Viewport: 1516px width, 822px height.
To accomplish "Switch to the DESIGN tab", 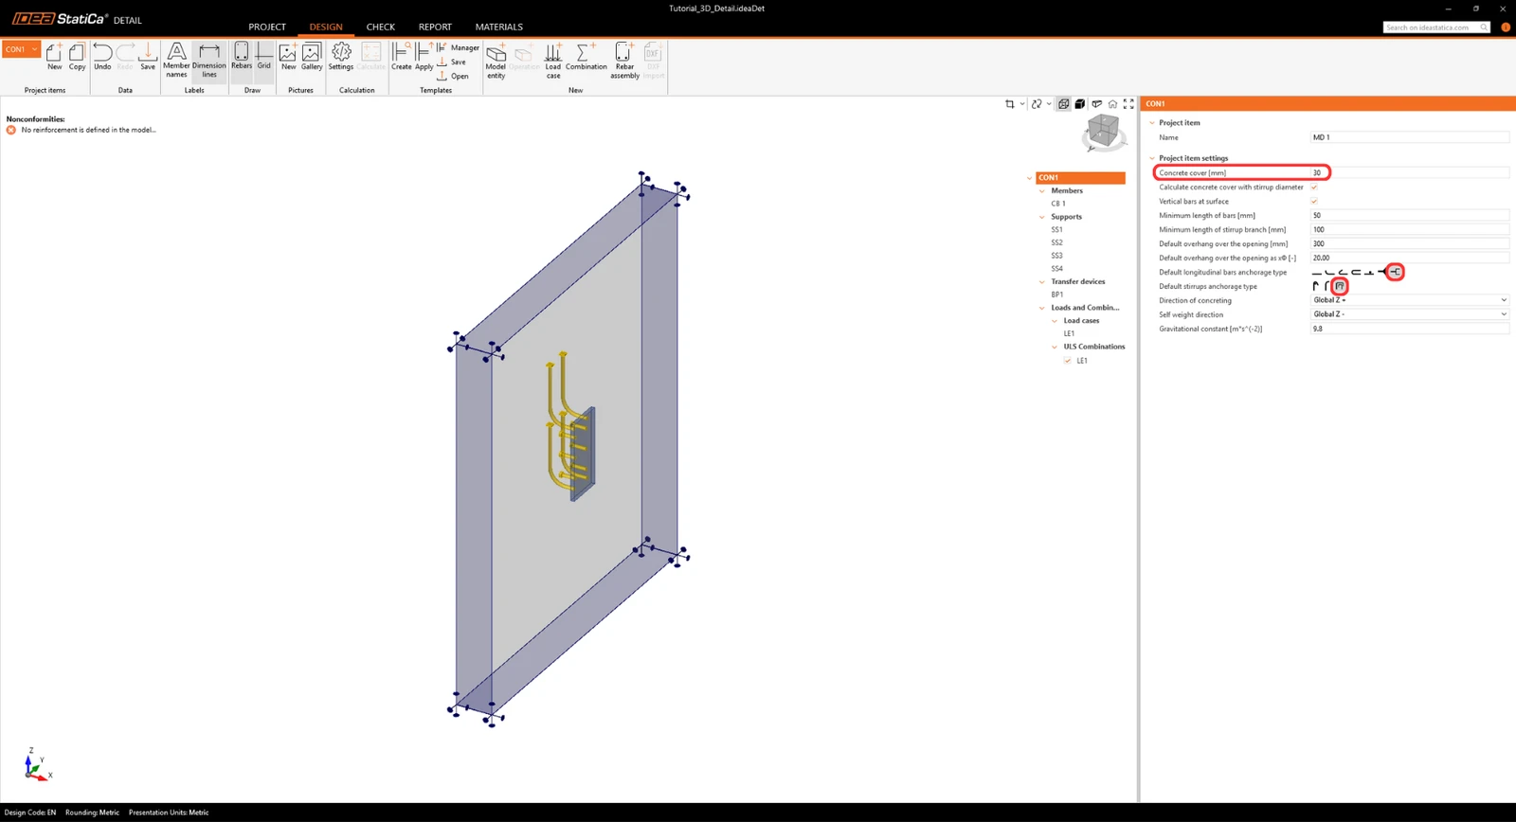I will click(x=326, y=27).
